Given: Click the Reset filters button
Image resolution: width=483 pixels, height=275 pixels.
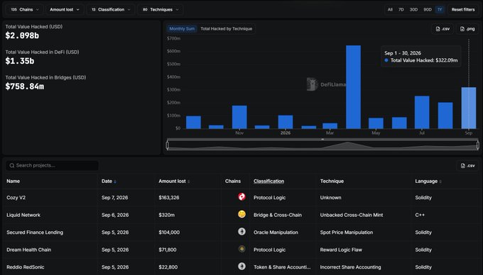Looking at the screenshot, I should tap(463, 9).
